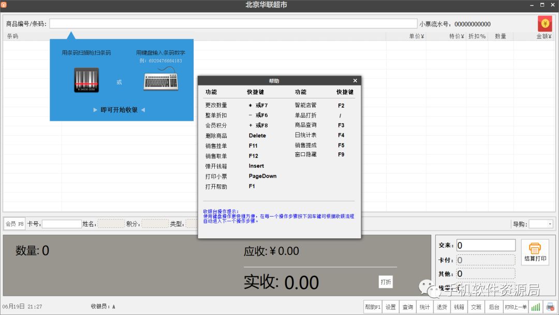The width and height of the screenshot is (559, 315).
Task: Click 弹开钱箱 in help list
Action: [x=216, y=166]
